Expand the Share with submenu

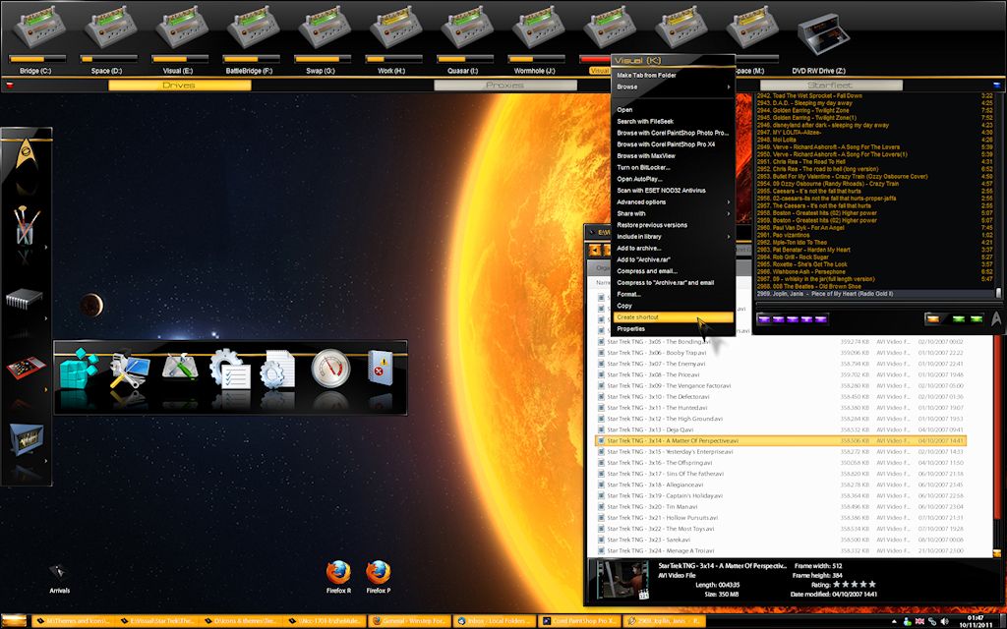(673, 213)
